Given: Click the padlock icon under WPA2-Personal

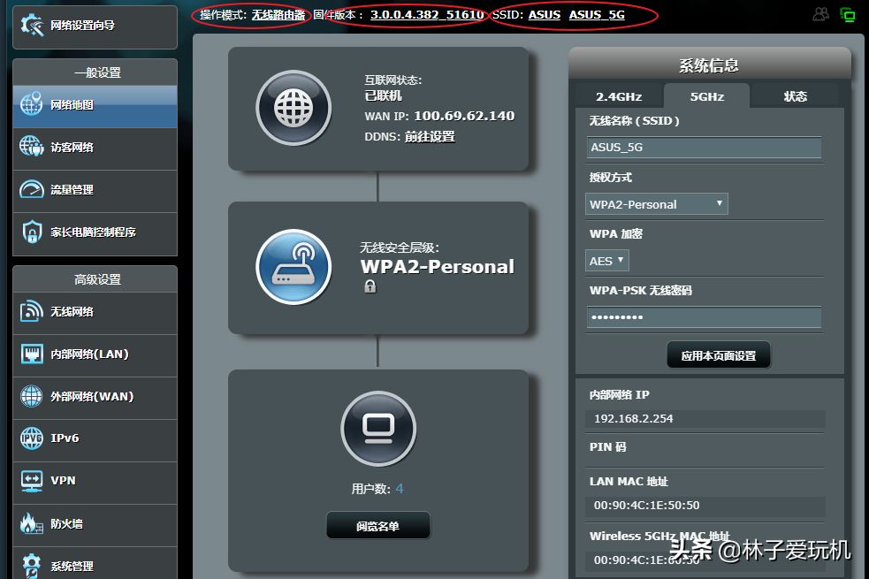Looking at the screenshot, I should (370, 286).
